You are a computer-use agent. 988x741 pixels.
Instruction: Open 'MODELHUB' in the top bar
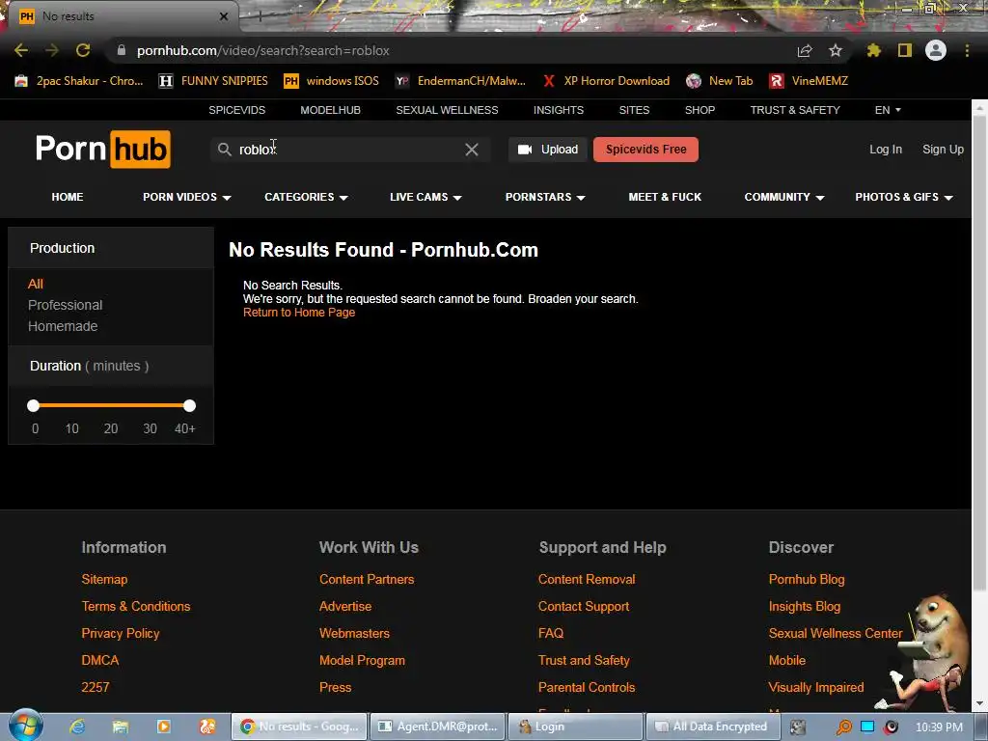pyautogui.click(x=330, y=110)
